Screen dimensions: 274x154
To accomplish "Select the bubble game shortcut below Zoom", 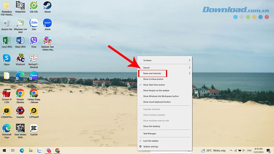I will pos(47,43).
